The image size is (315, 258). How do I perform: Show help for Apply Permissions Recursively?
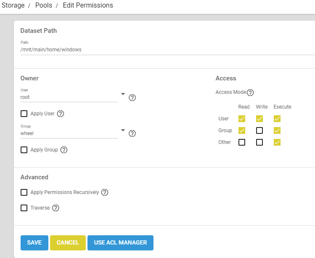pos(105,192)
